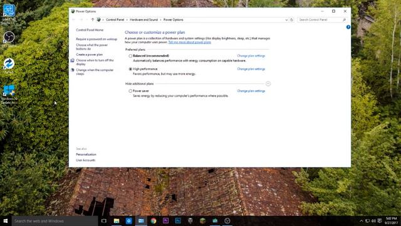Open Change when the computer sleeps
The width and height of the screenshot is (401, 226).
pos(95,72)
